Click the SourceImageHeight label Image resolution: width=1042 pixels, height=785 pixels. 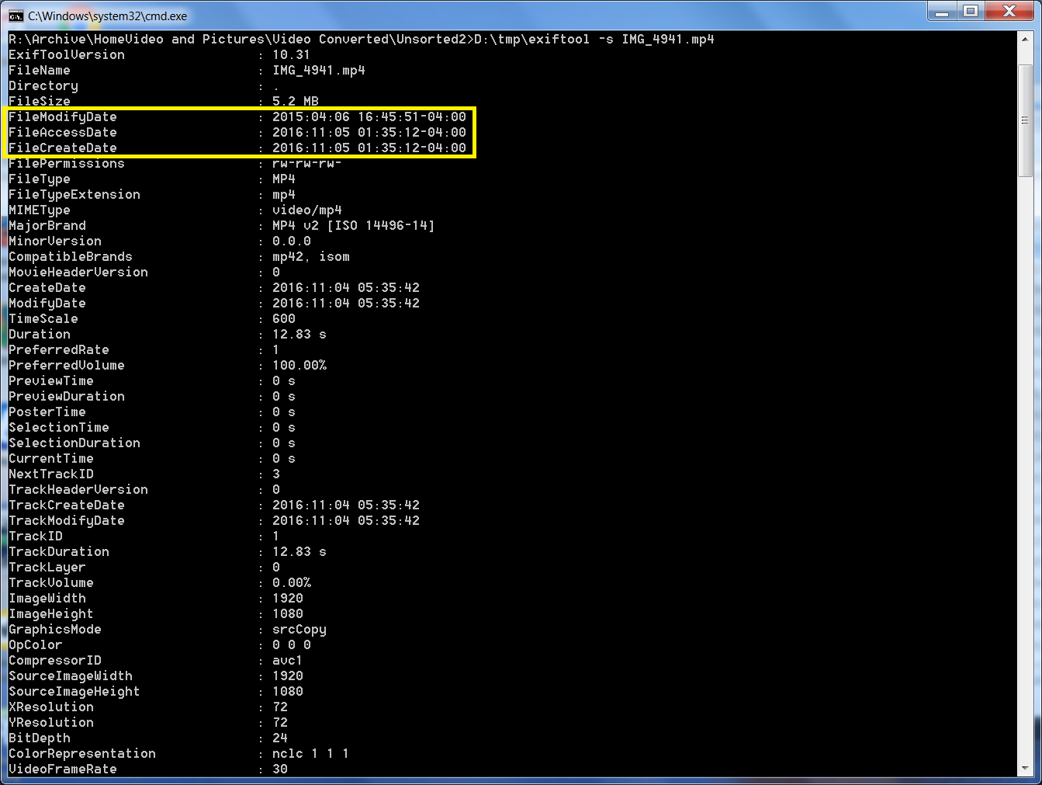[74, 692]
